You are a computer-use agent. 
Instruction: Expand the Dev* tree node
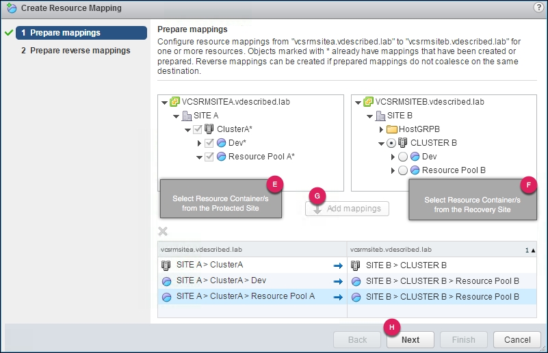coord(199,143)
